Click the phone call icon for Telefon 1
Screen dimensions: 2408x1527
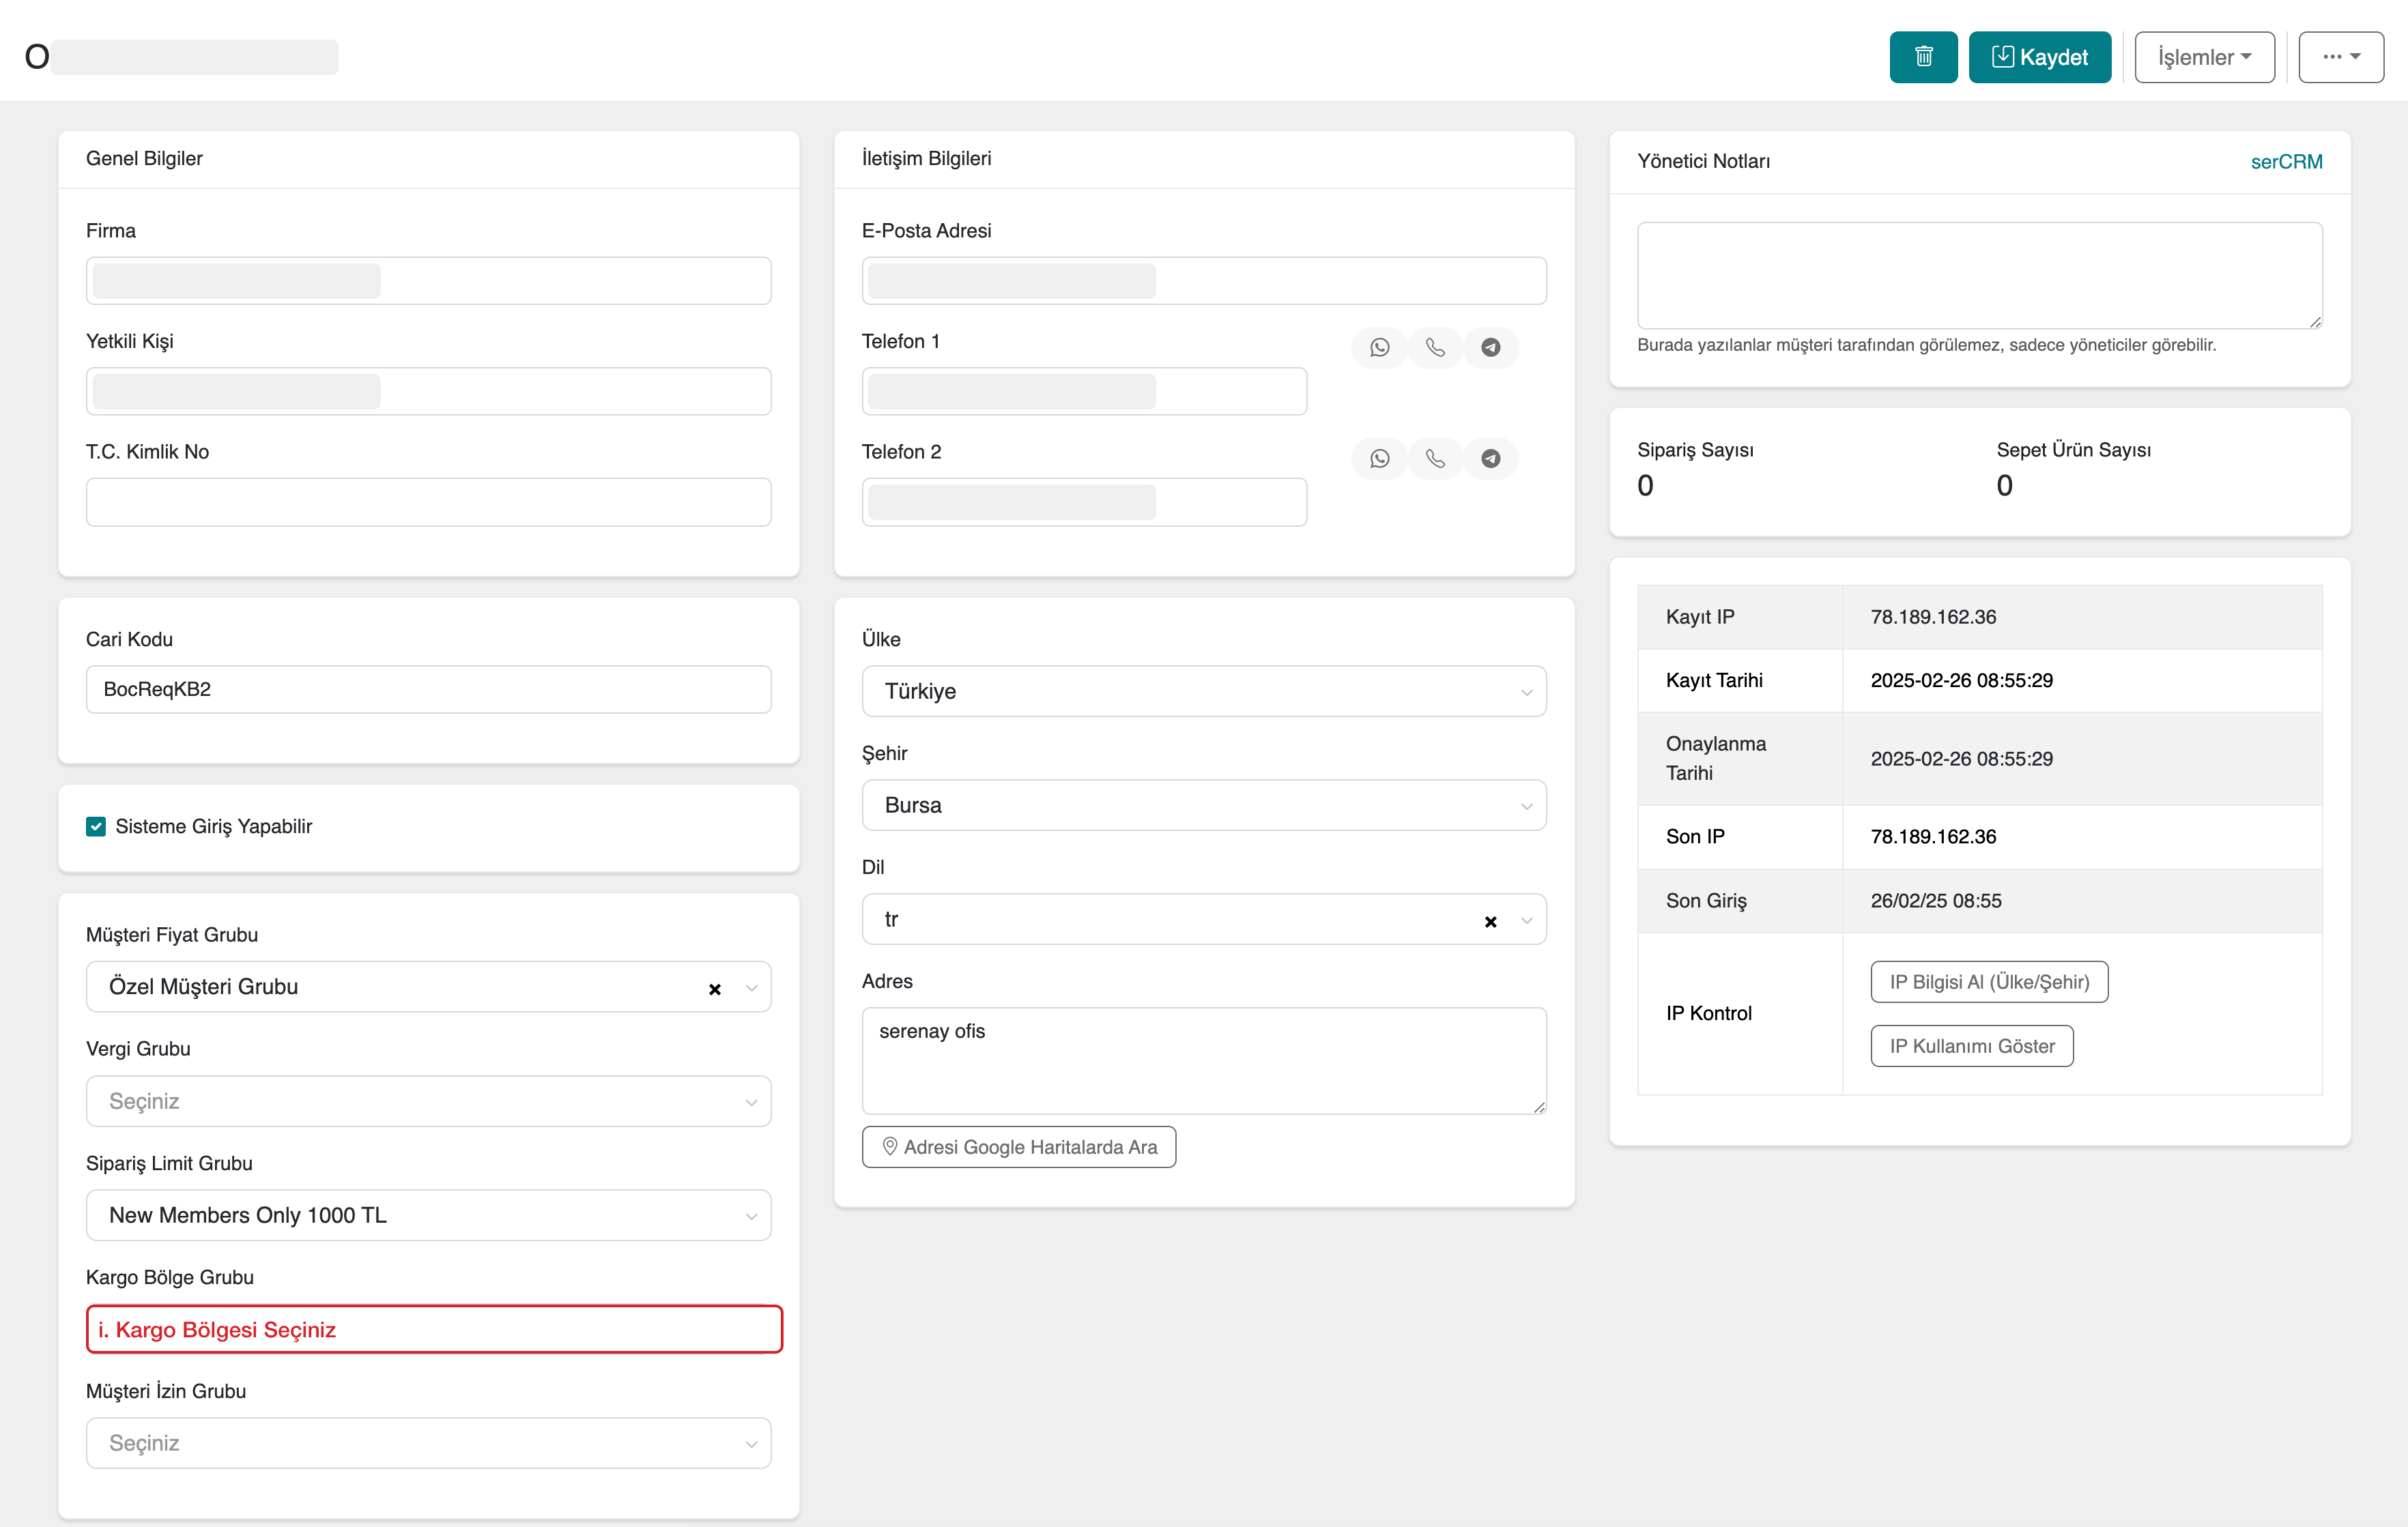1435,348
